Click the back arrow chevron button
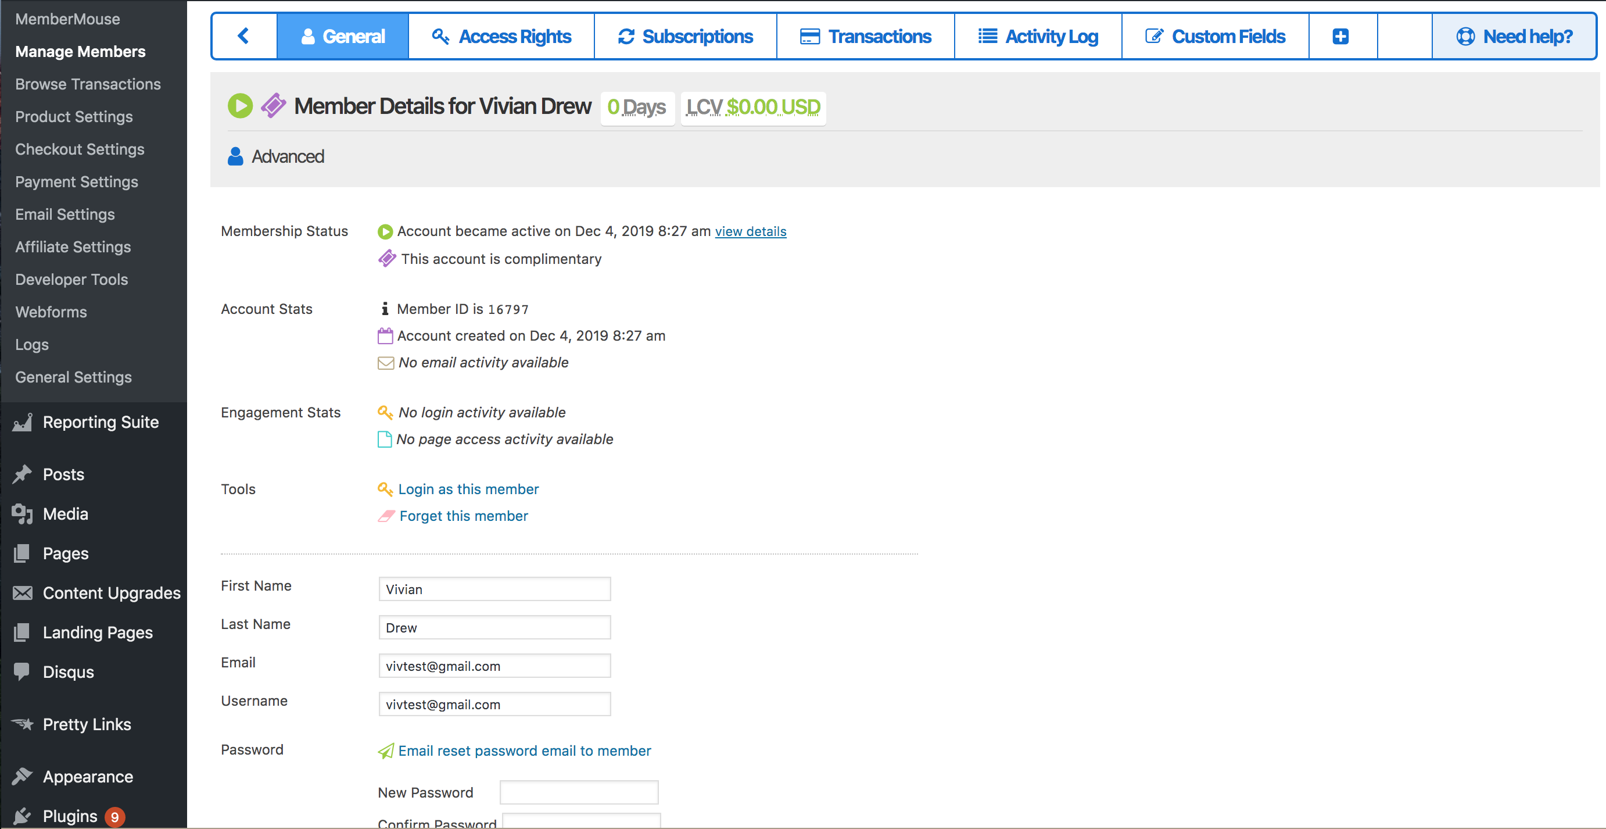 (244, 36)
